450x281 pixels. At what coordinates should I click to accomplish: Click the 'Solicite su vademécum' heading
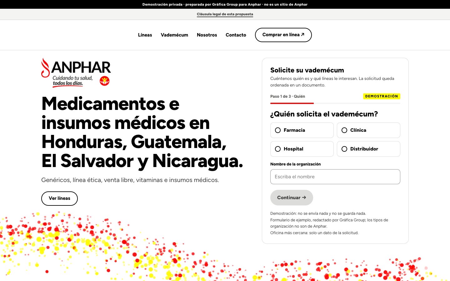coord(307,70)
